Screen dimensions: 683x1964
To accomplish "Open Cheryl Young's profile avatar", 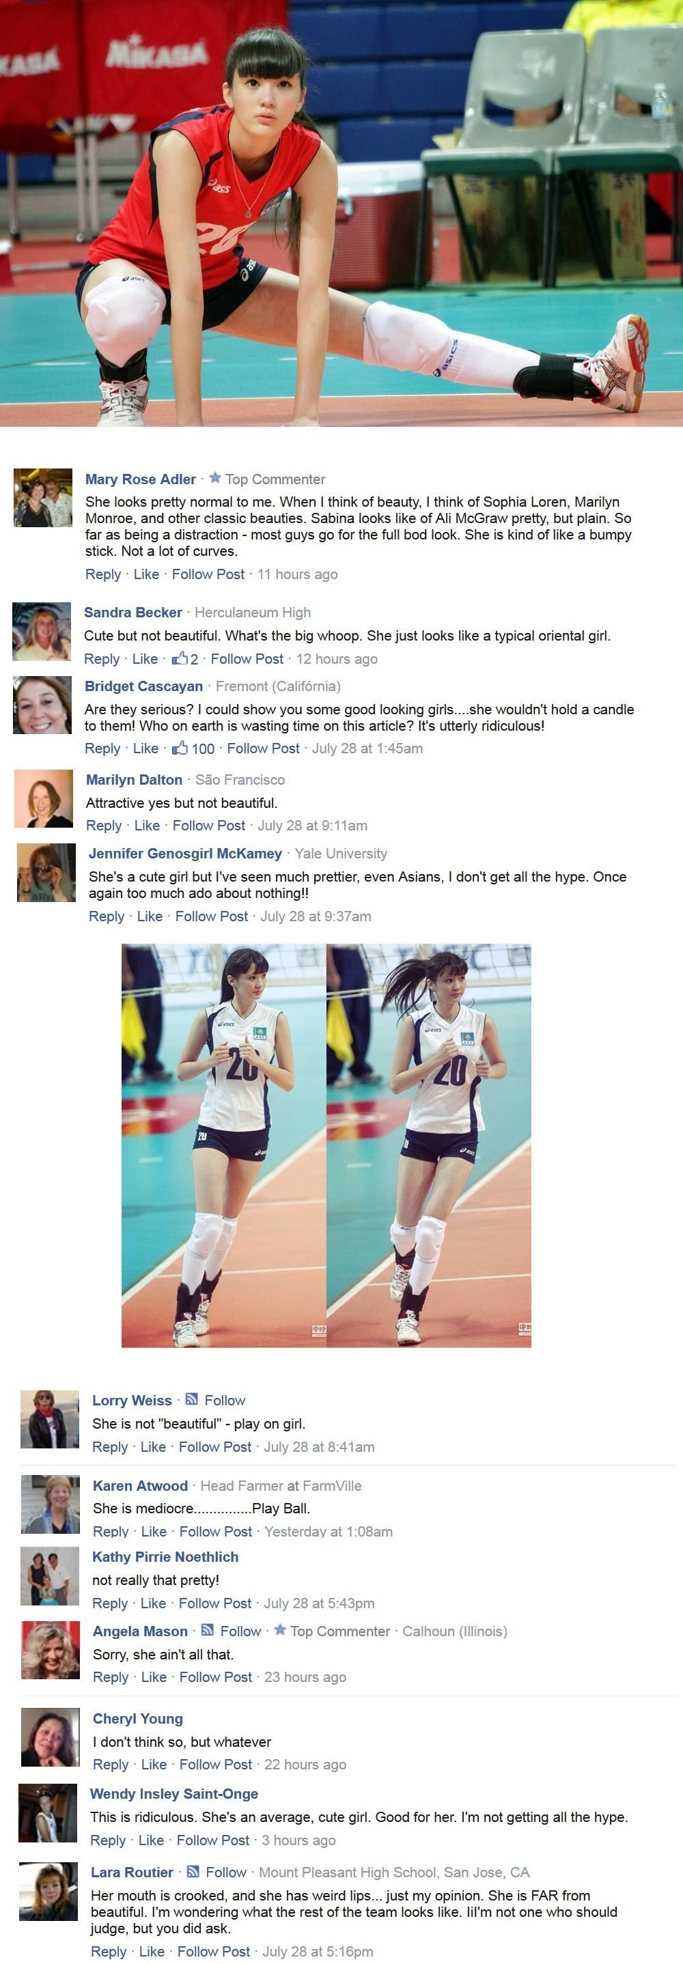I will click(51, 1737).
